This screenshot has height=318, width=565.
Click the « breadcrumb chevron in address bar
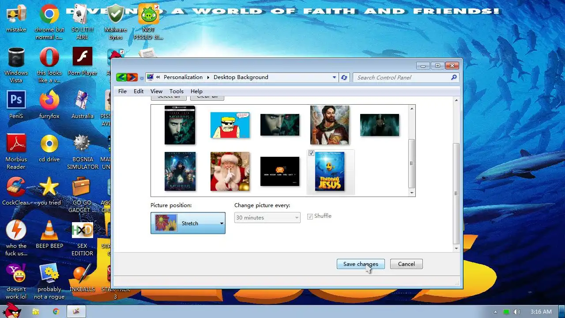pyautogui.click(x=158, y=77)
